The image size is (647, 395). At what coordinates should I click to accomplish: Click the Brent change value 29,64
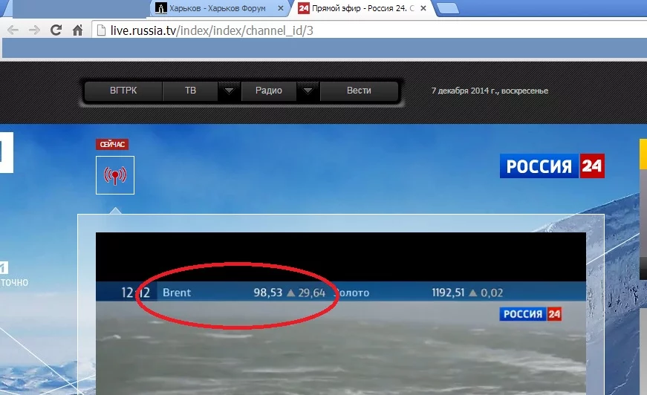tap(311, 293)
